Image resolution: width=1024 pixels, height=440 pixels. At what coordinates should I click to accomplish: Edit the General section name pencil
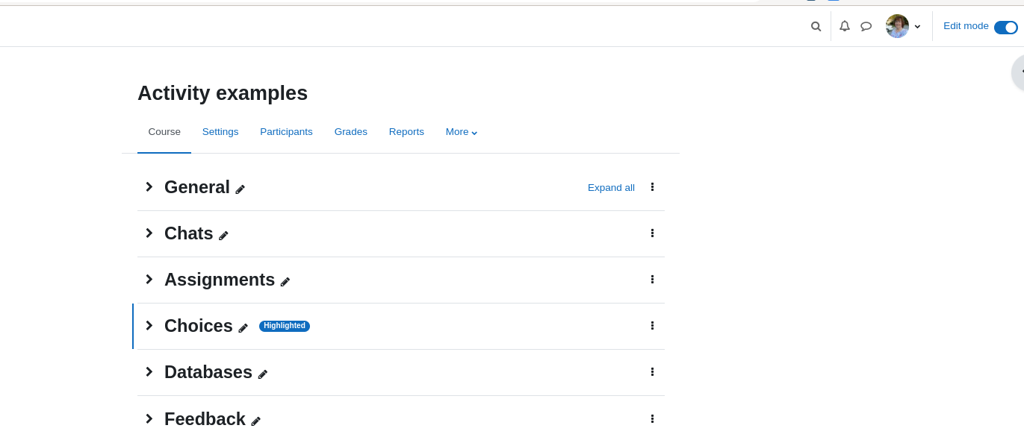click(241, 189)
